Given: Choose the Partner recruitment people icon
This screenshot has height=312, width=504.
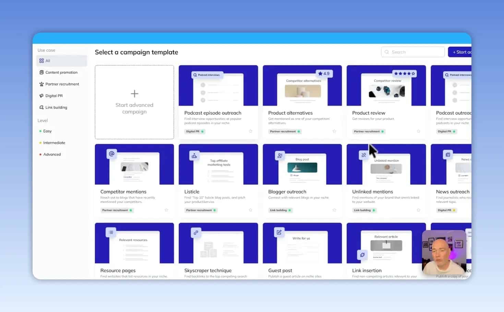Looking at the screenshot, I should click(x=41, y=84).
